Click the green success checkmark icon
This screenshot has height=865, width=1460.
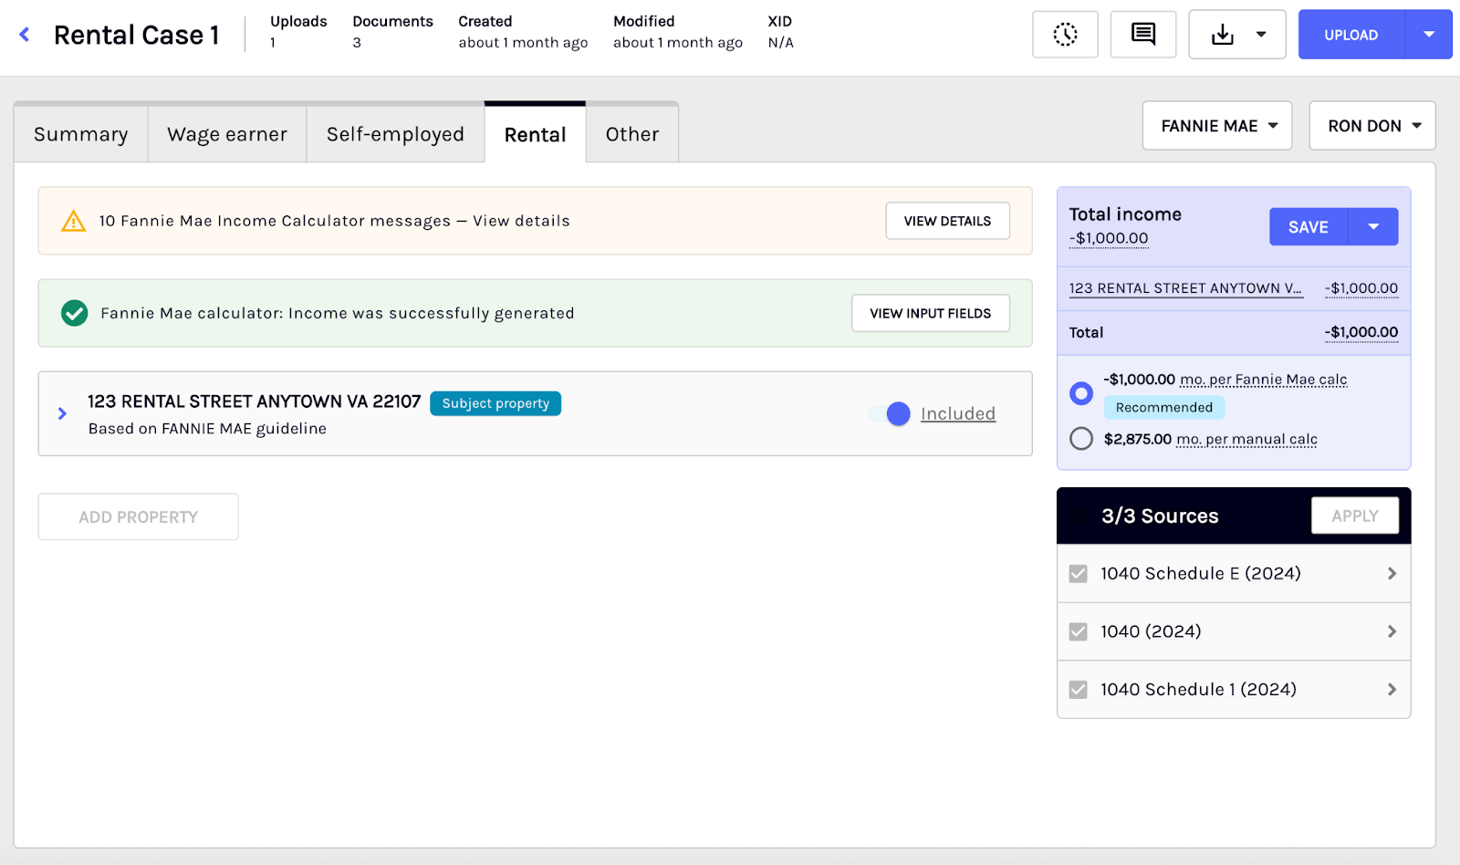pos(74,313)
